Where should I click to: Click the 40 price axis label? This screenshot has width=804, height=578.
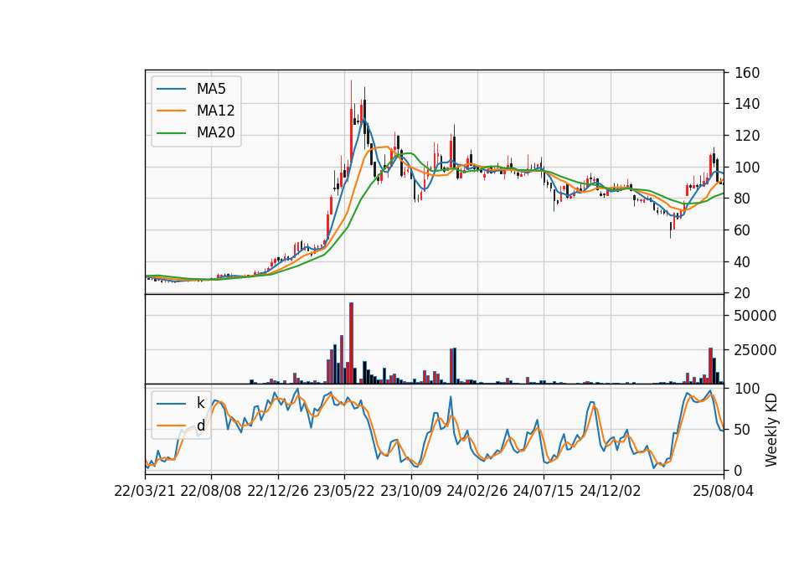[x=743, y=262]
